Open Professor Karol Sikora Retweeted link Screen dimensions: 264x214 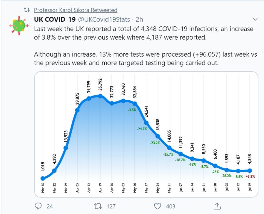coord(76,10)
